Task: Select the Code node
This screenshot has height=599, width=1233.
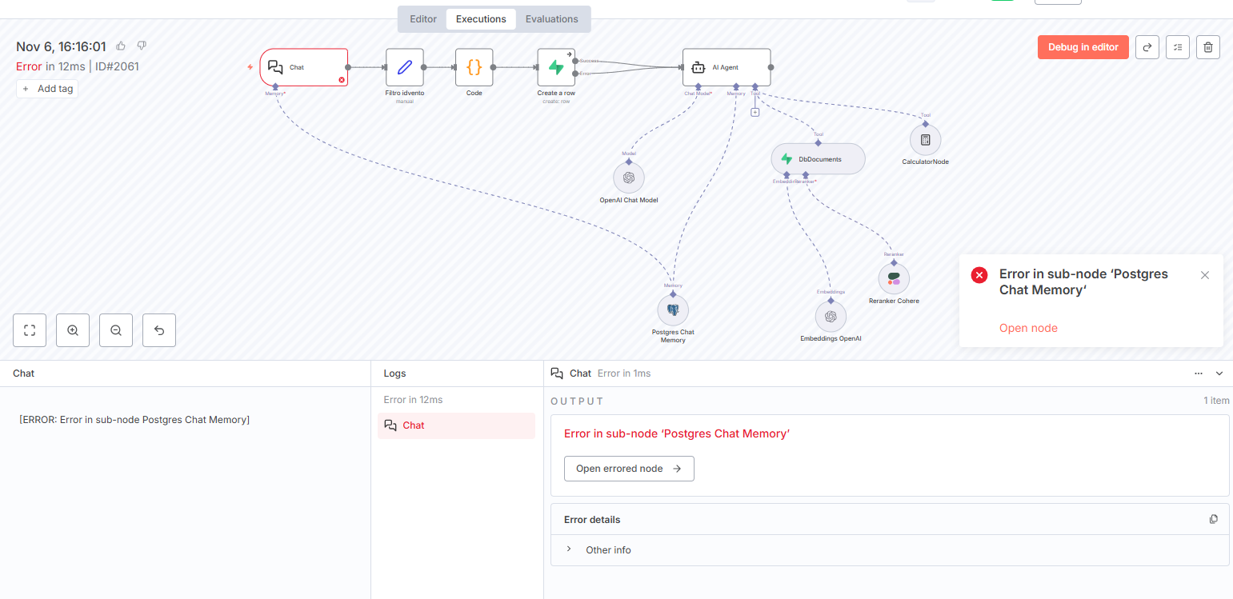Action: 474,67
